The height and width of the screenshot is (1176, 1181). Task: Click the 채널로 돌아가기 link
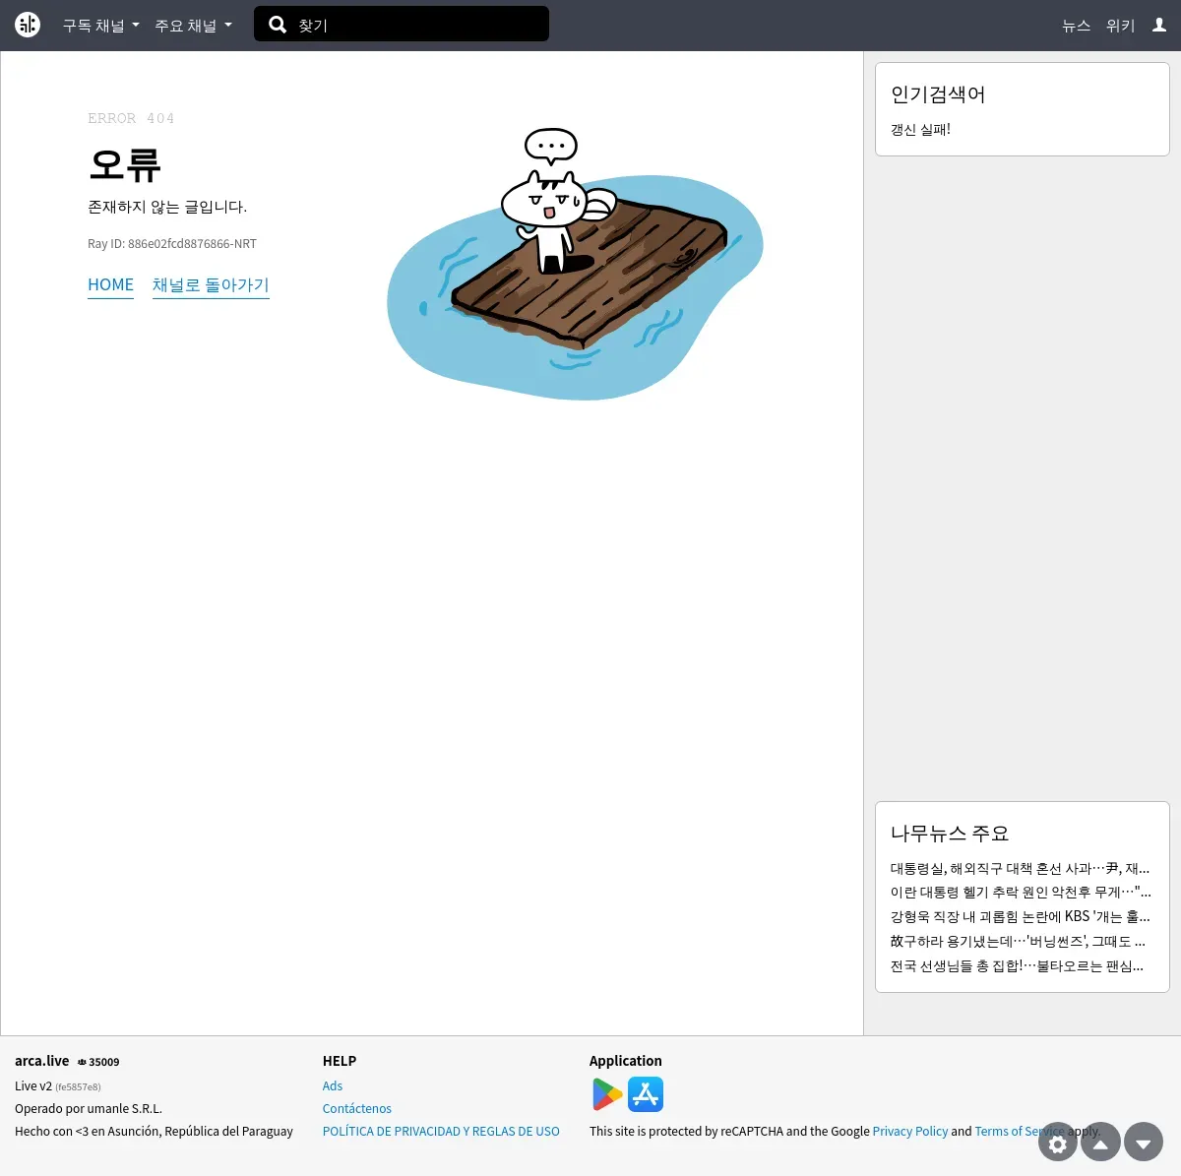pyautogui.click(x=211, y=285)
